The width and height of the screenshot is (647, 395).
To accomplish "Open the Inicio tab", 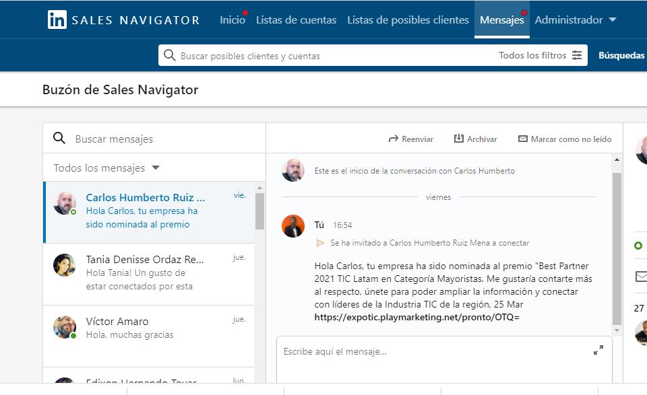I will [233, 20].
